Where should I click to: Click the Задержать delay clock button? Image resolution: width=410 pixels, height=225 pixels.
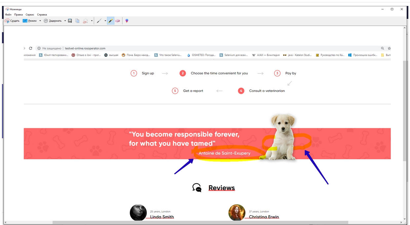(53, 21)
